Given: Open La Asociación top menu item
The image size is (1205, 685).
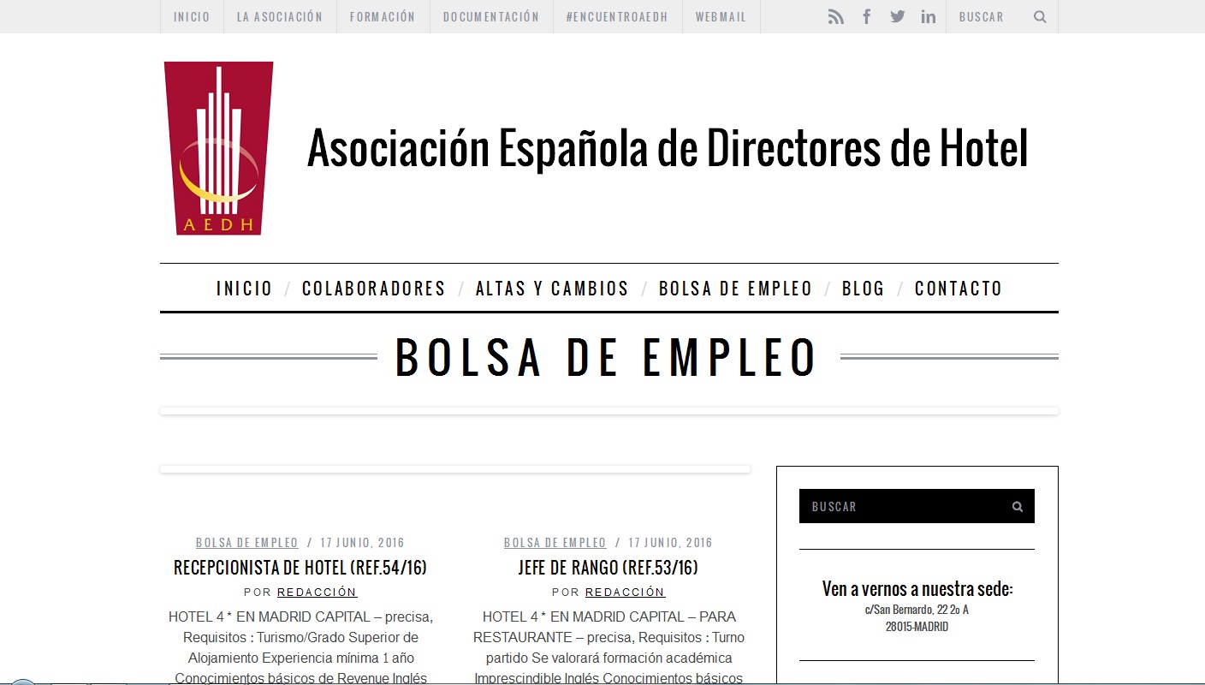Looking at the screenshot, I should coord(280,17).
